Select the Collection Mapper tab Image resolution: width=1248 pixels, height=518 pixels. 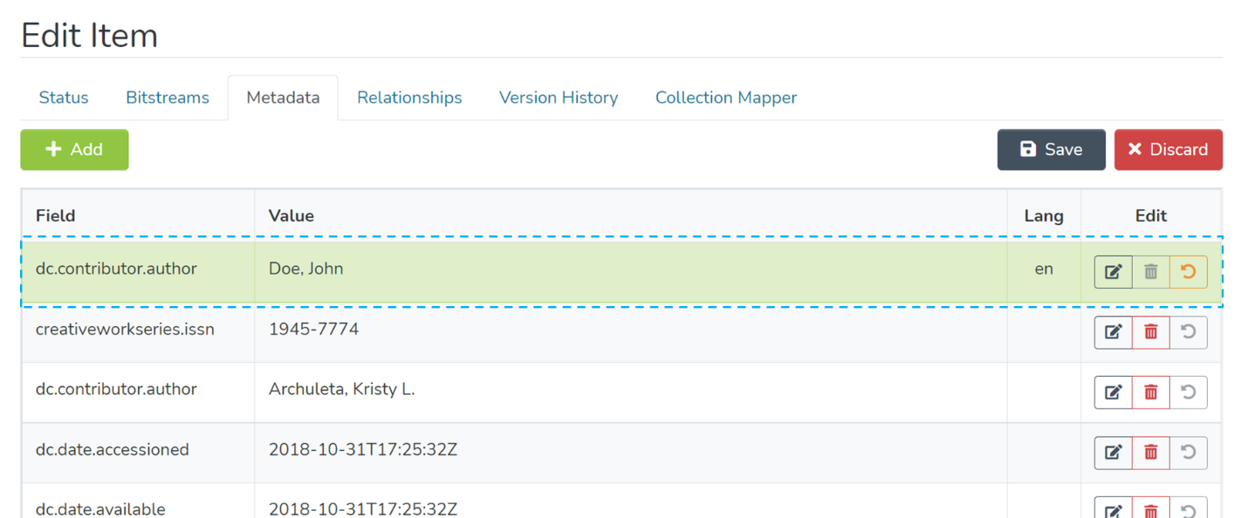click(726, 98)
